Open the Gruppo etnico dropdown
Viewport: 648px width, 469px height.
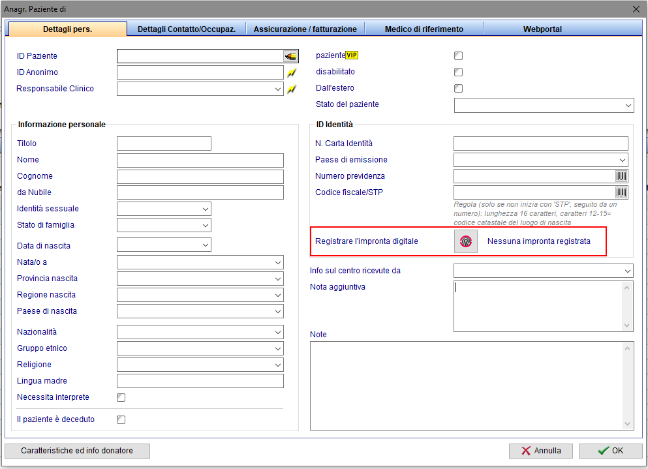click(278, 349)
